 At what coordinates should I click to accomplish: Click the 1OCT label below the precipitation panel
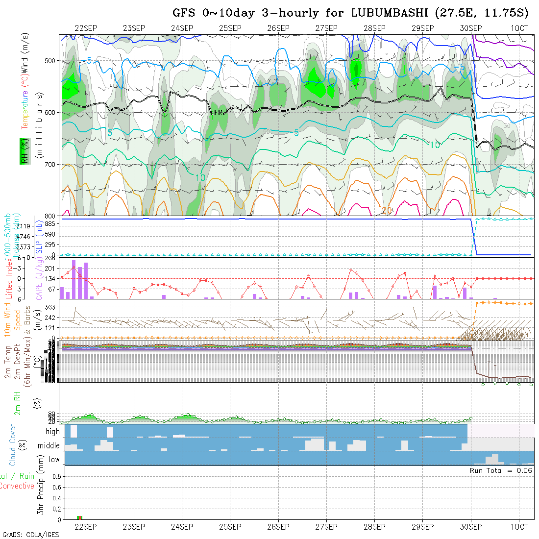click(x=519, y=527)
